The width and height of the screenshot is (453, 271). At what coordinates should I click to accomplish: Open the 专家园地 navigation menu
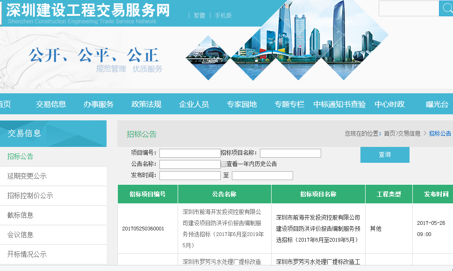(x=242, y=104)
